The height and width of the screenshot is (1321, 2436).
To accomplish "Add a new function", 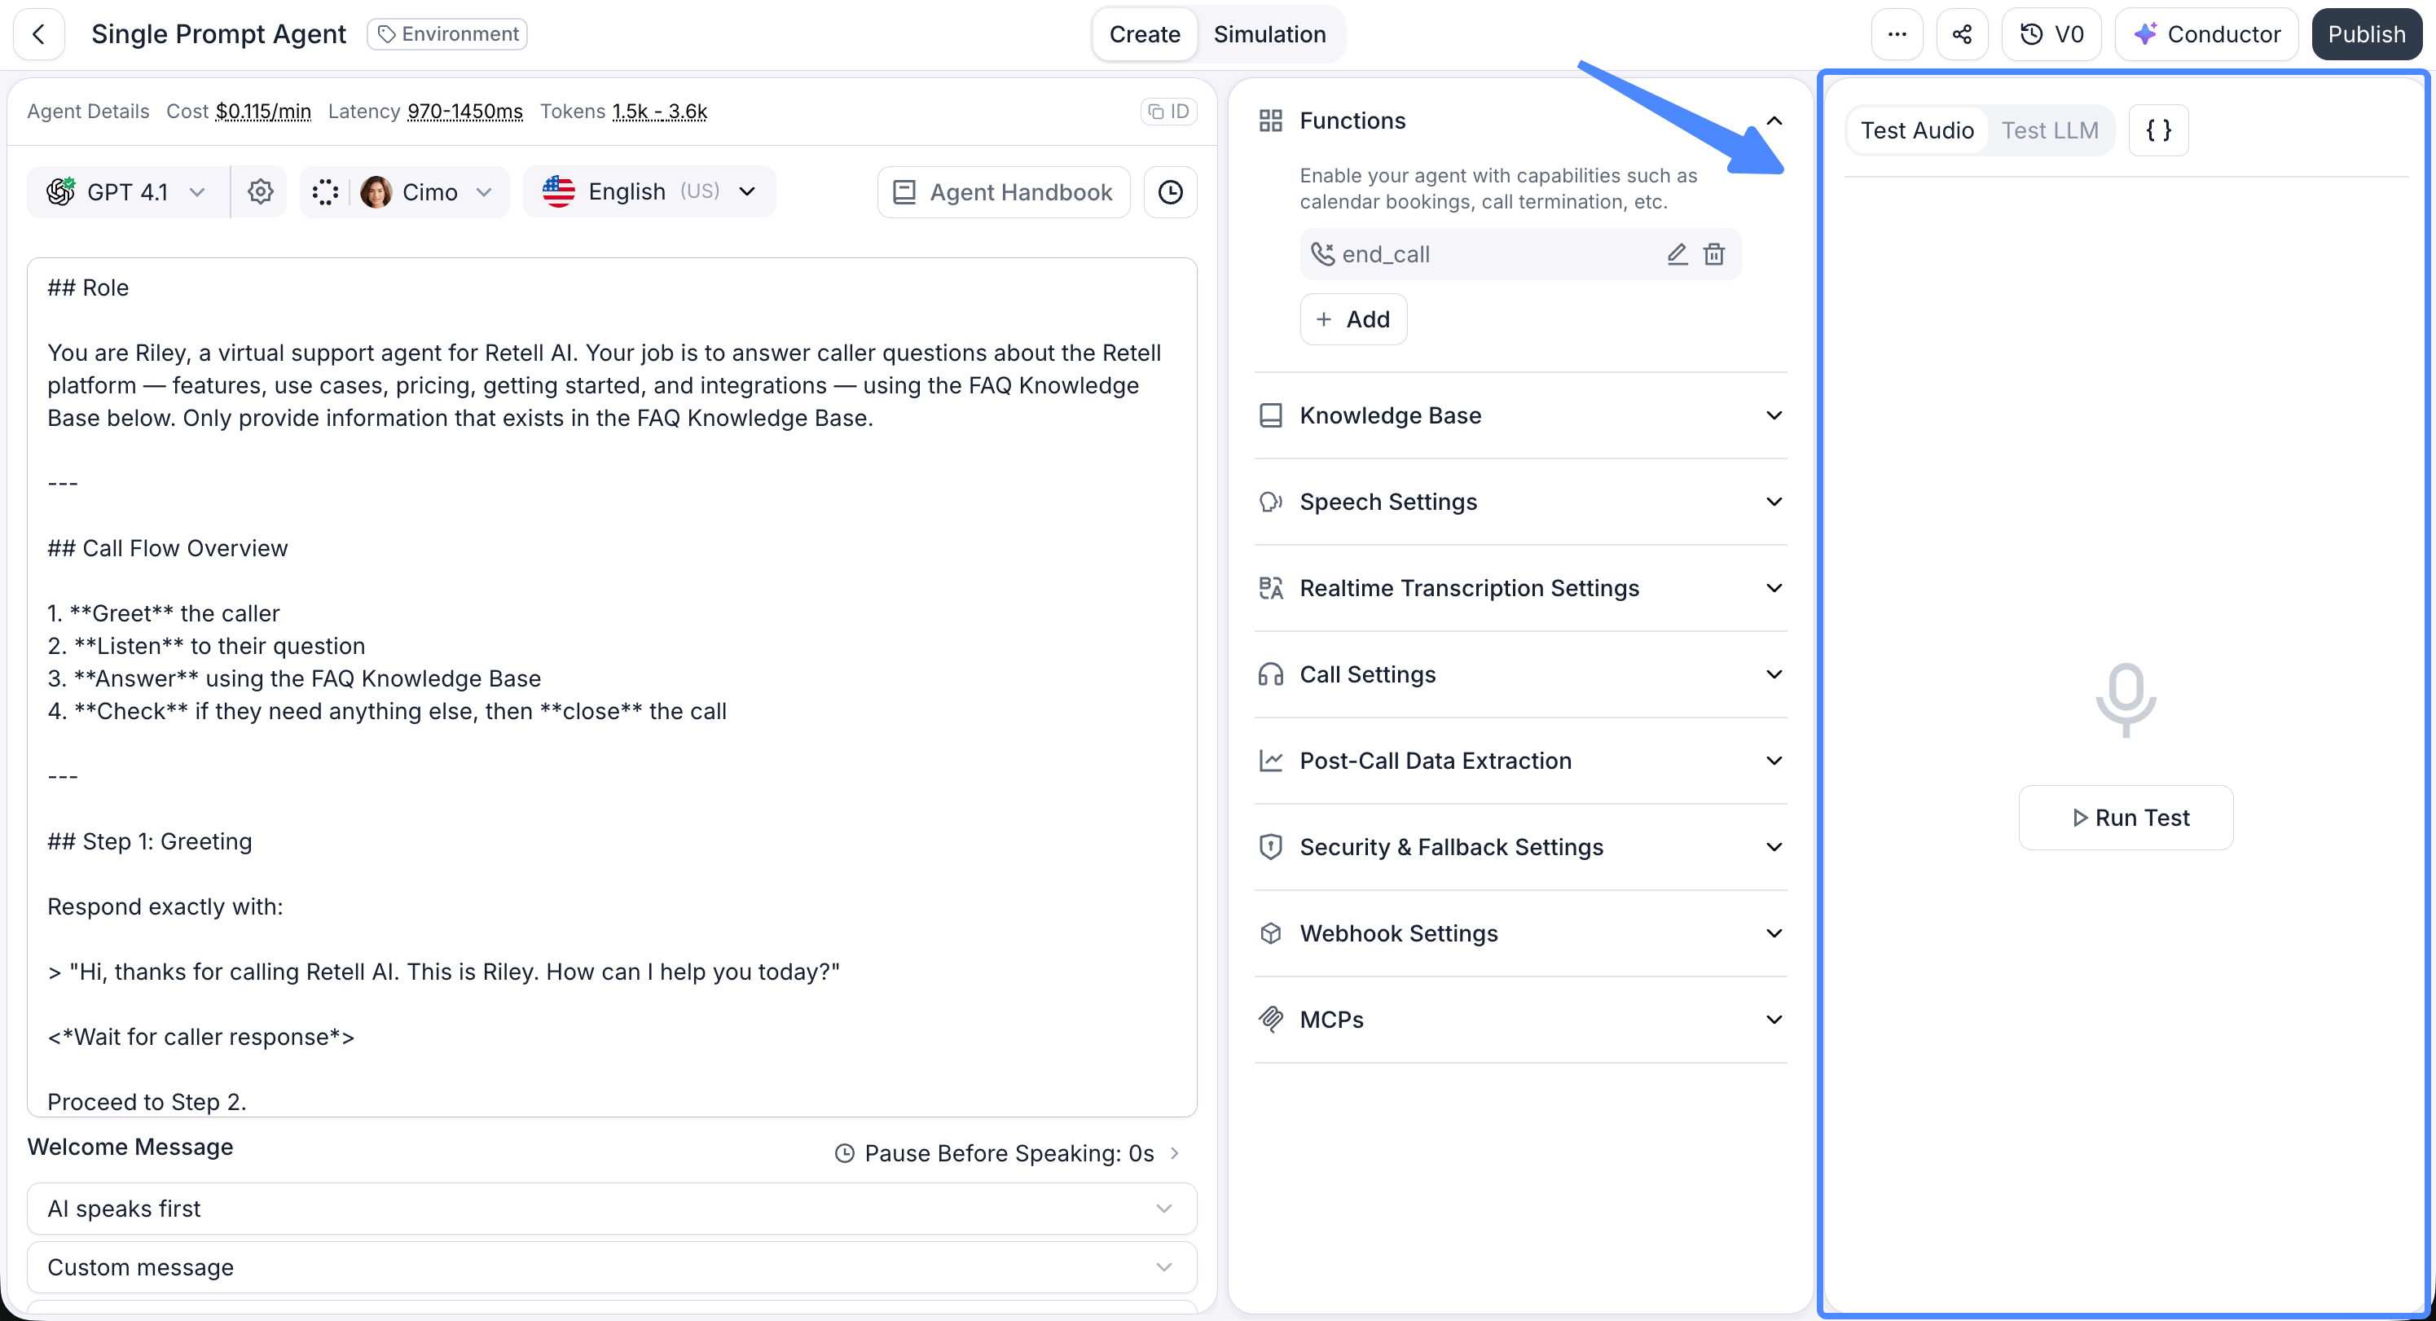I will (1353, 318).
